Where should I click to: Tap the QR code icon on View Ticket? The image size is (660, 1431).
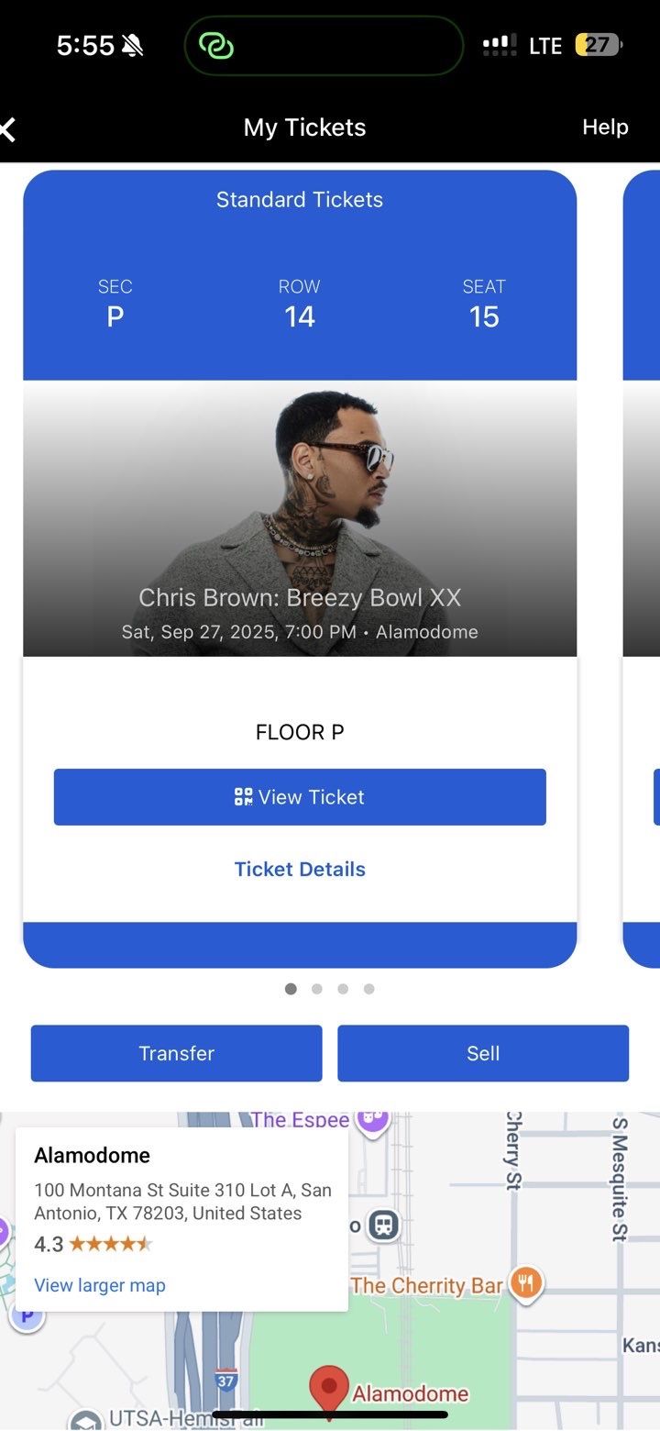(244, 796)
